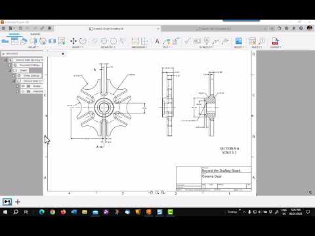Switch to the Drawing ribbon tab
The image size is (315, 236).
click(14, 34)
